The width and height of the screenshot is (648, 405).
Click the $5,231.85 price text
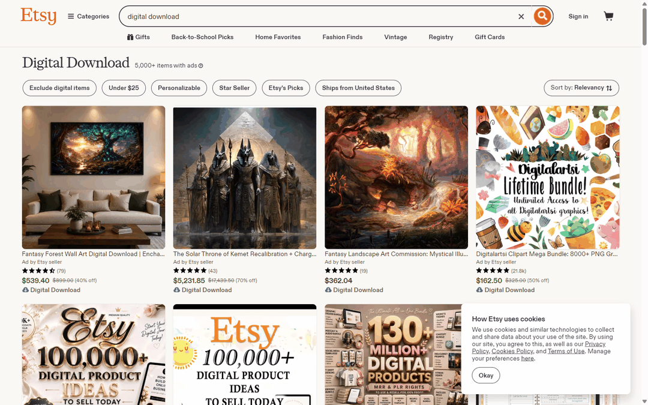coord(189,281)
